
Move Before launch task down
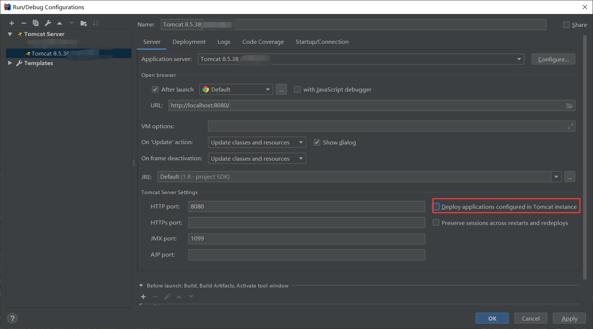click(x=191, y=297)
